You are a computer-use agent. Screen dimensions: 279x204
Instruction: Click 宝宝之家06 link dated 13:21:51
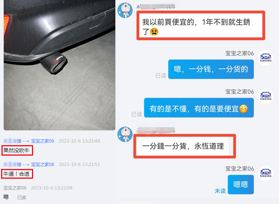(x=42, y=164)
